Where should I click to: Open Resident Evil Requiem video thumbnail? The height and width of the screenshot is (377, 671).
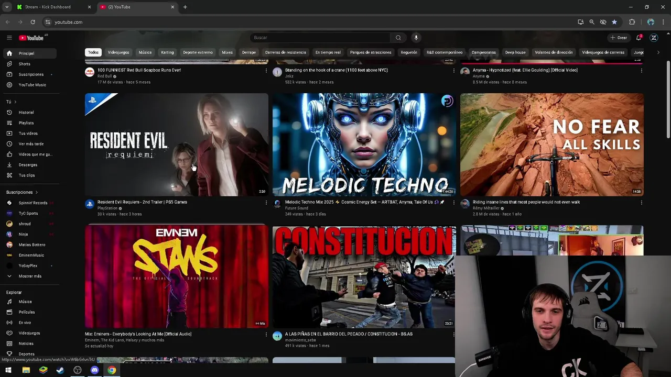click(177, 145)
